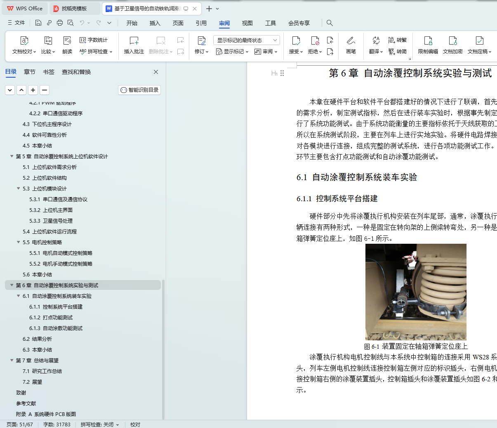Open the 比较 document compare tool
497x428 pixels.
pos(48,45)
